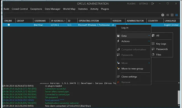Click the 'Microsoft Windows 7 Professiona' cell
Image resolution: width=182 pixels, height=108 pixels.
click(x=94, y=25)
